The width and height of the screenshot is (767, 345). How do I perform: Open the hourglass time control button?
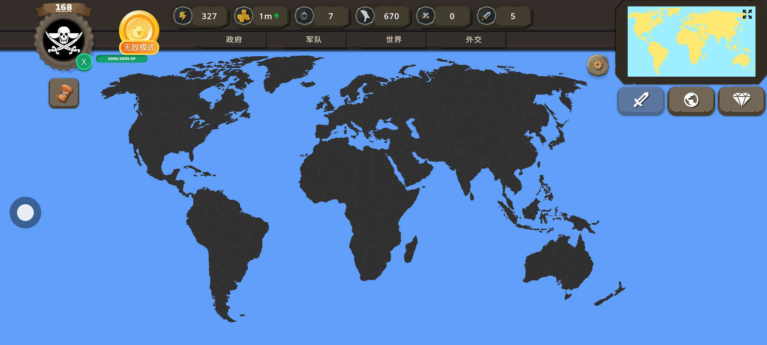tap(64, 93)
